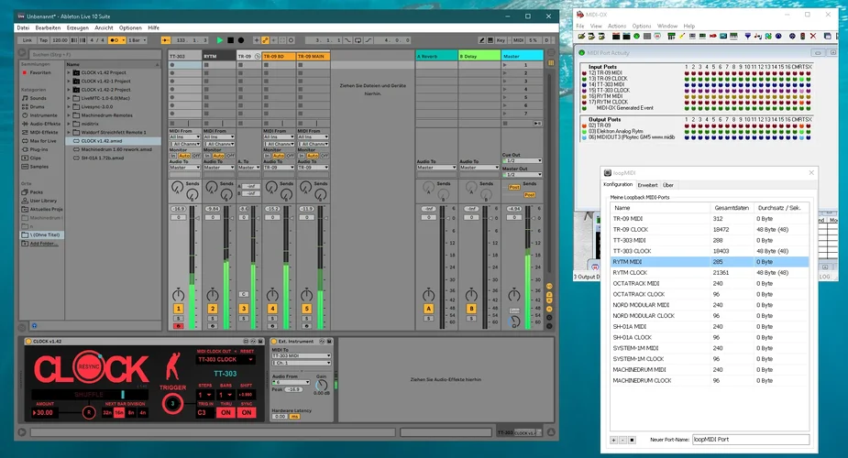Select the A Reverb return track header

(436, 56)
